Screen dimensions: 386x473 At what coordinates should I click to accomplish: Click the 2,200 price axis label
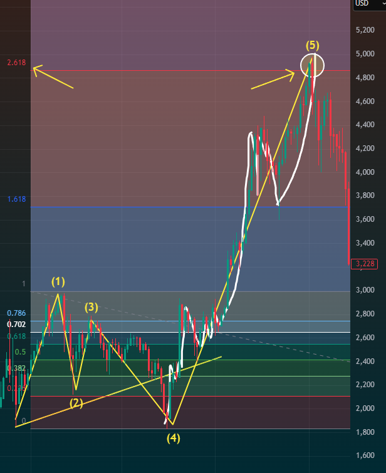[x=365, y=385]
